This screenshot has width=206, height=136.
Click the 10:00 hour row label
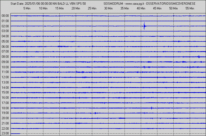click(5, 67)
